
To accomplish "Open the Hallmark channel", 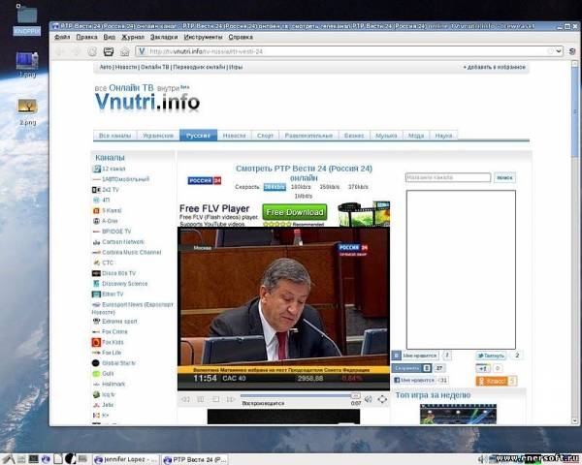I will point(113,384).
